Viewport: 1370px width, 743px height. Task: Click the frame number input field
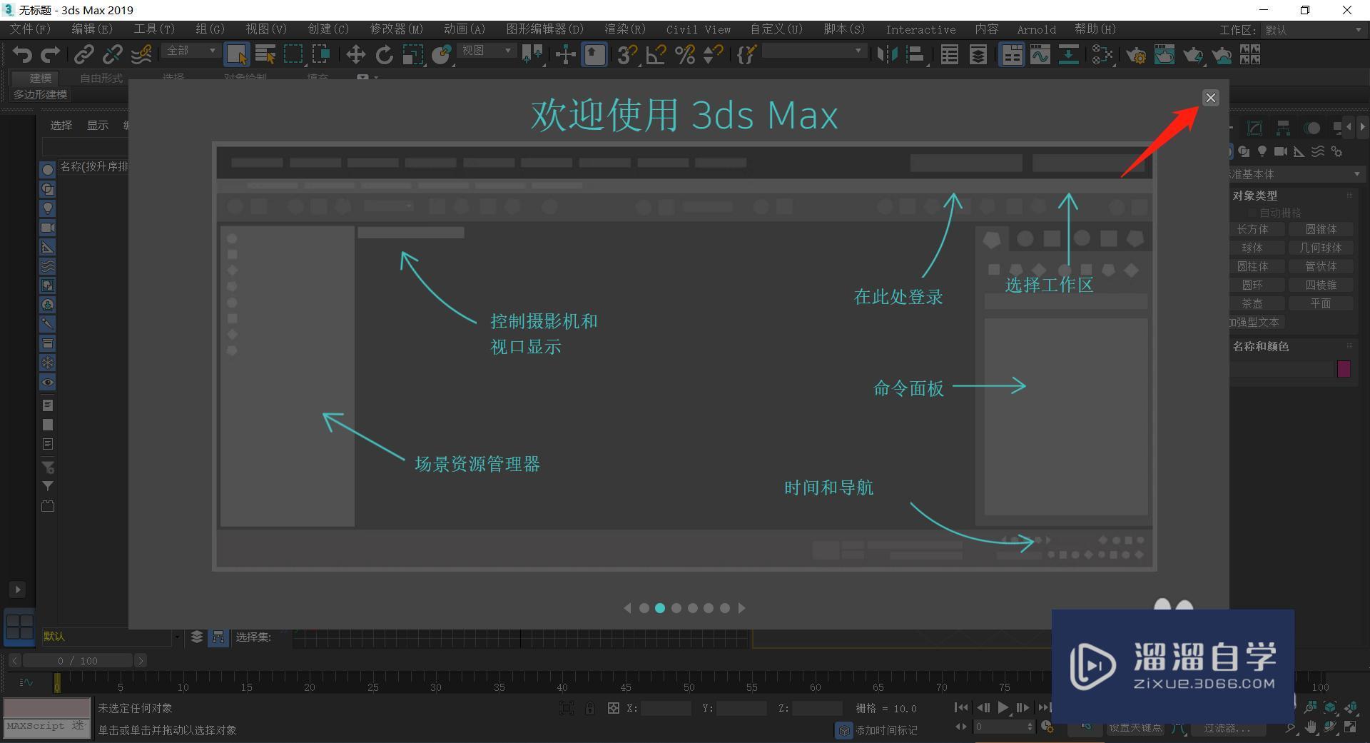point(1003,727)
